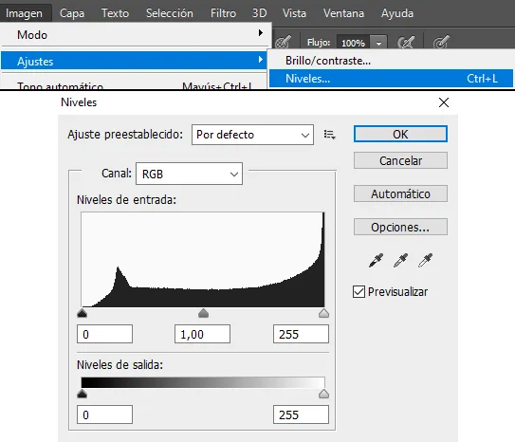Open the Opciones dialog
This screenshot has width=515, height=442.
(400, 227)
